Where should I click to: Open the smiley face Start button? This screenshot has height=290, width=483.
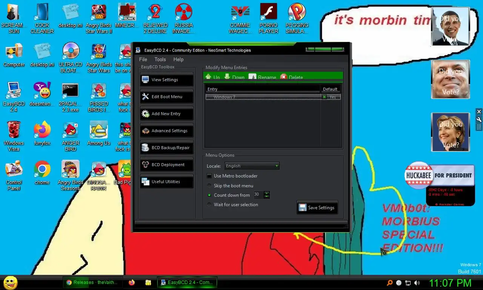(10, 282)
